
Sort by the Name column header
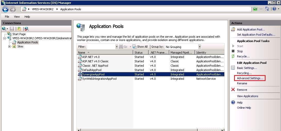coord(105,53)
